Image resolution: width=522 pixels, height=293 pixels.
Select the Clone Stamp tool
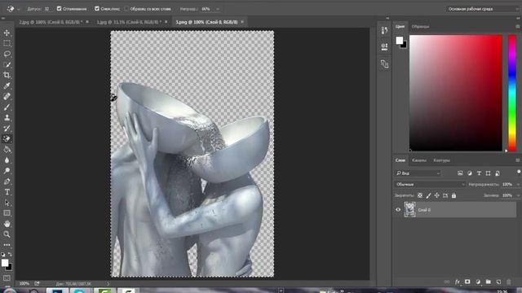pos(7,118)
